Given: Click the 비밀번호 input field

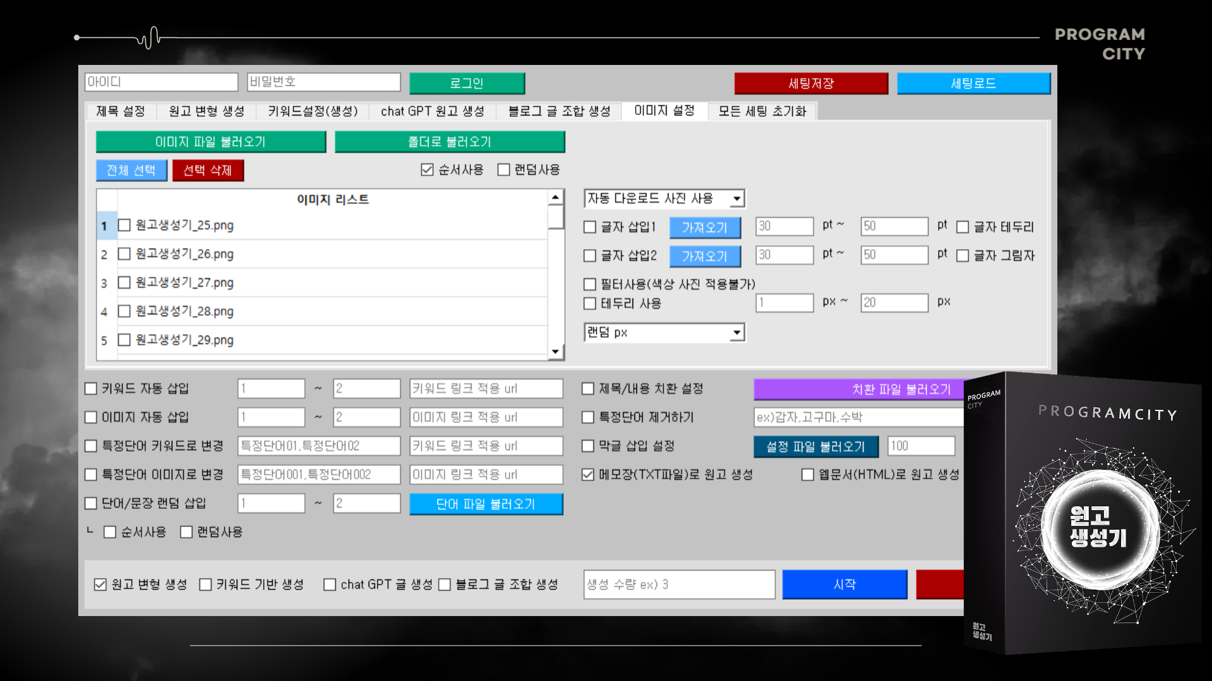Looking at the screenshot, I should point(324,82).
